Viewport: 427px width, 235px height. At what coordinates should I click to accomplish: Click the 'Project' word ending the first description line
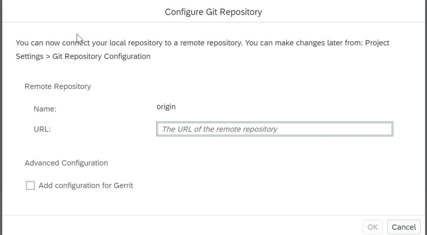tap(377, 43)
